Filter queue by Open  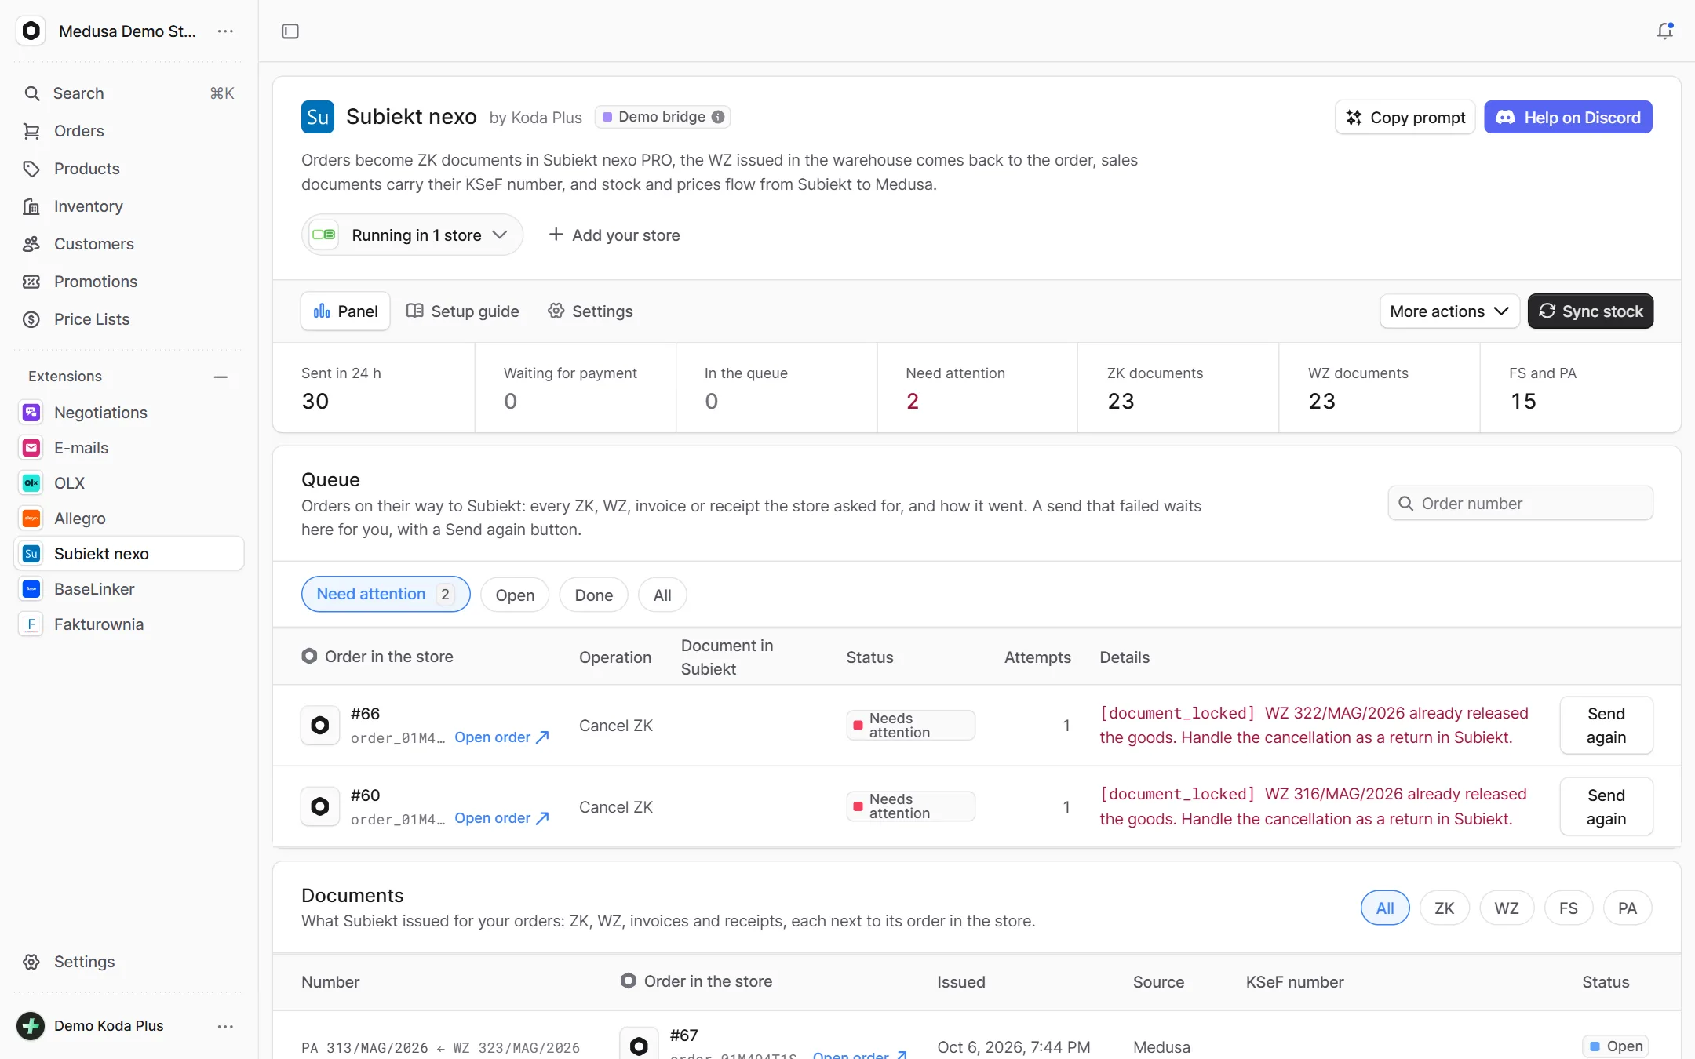click(515, 595)
